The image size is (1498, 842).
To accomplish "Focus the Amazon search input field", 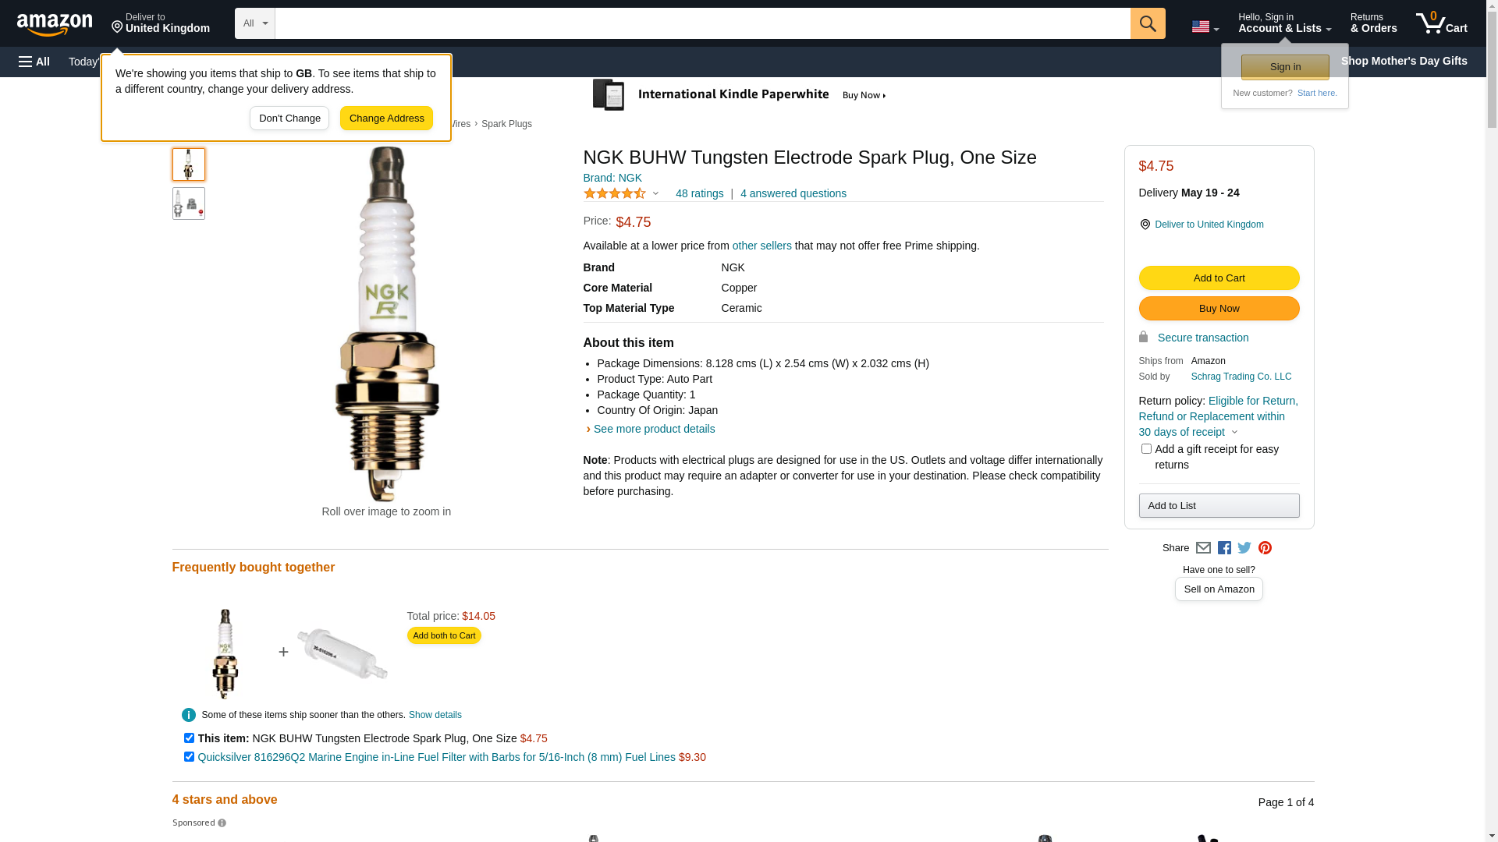I will (x=702, y=23).
